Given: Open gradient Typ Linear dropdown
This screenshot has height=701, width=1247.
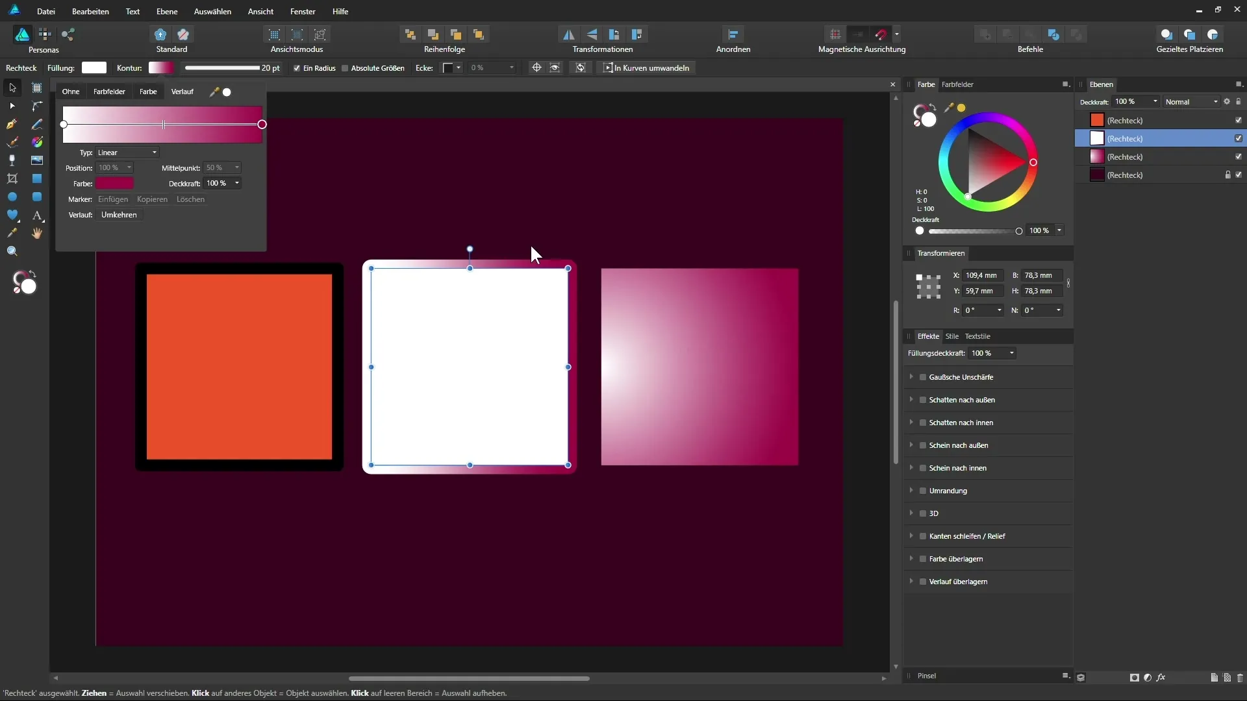Looking at the screenshot, I should coord(127,153).
